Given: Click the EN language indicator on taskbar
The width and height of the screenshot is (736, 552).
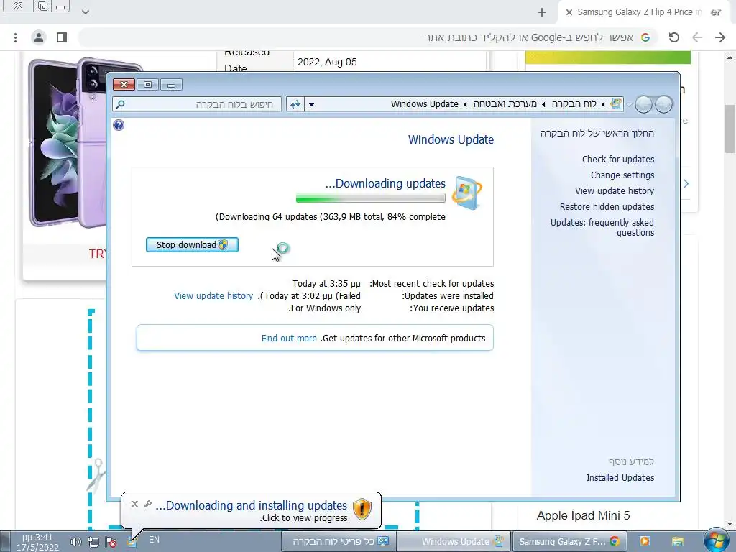Looking at the screenshot, I should click(x=154, y=540).
